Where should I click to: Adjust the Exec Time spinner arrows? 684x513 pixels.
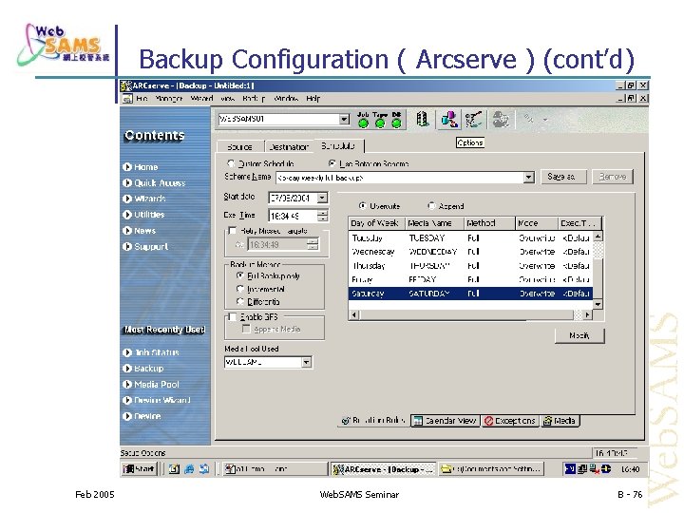pos(322,216)
